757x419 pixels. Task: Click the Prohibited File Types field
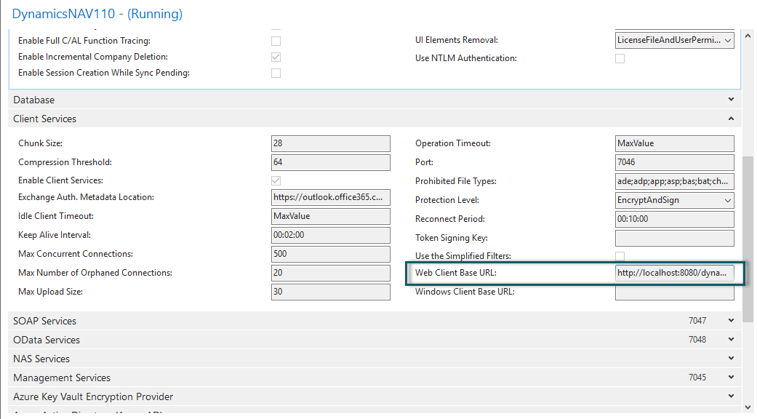673,181
